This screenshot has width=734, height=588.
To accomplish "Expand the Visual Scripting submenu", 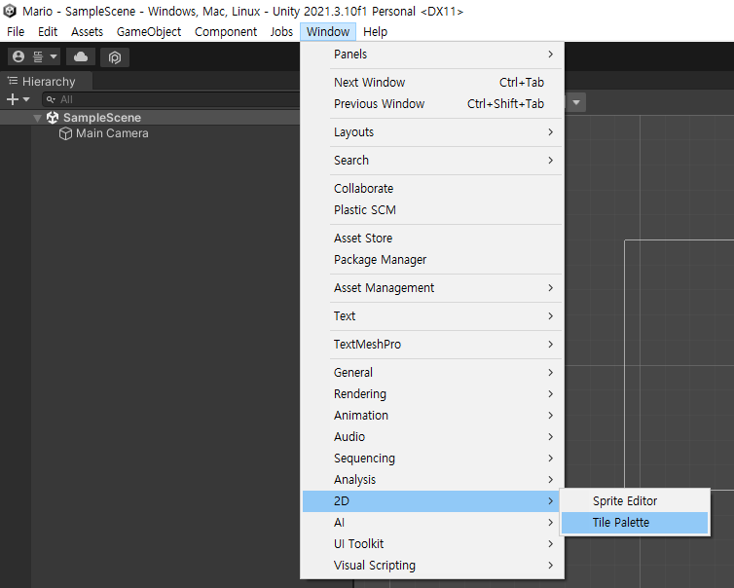I will coord(432,566).
